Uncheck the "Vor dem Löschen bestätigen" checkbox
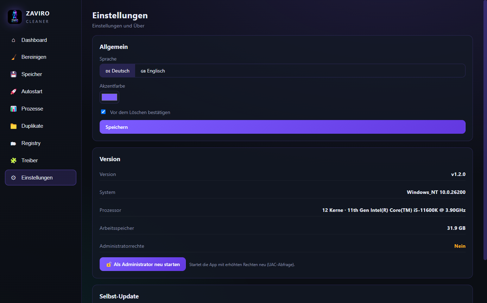The width and height of the screenshot is (487, 303). click(103, 112)
